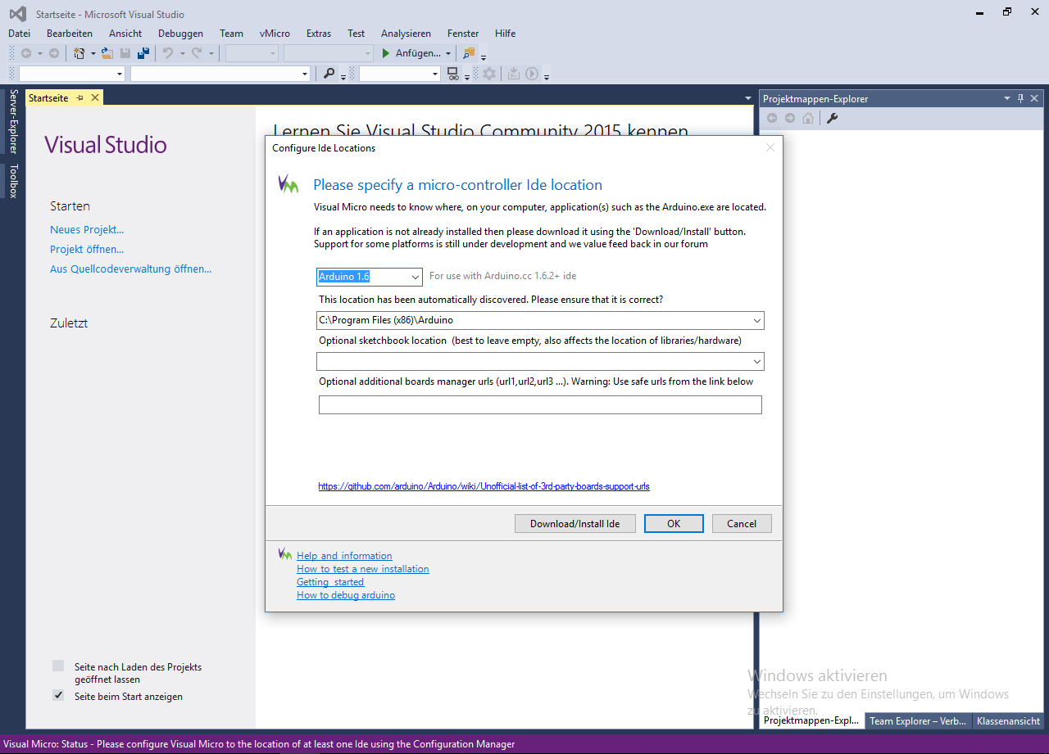Click the serial monitor network icon in toolbar
1049x754 pixels.
tap(453, 74)
